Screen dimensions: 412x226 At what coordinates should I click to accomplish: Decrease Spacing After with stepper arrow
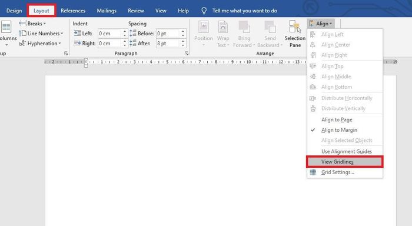point(183,45)
